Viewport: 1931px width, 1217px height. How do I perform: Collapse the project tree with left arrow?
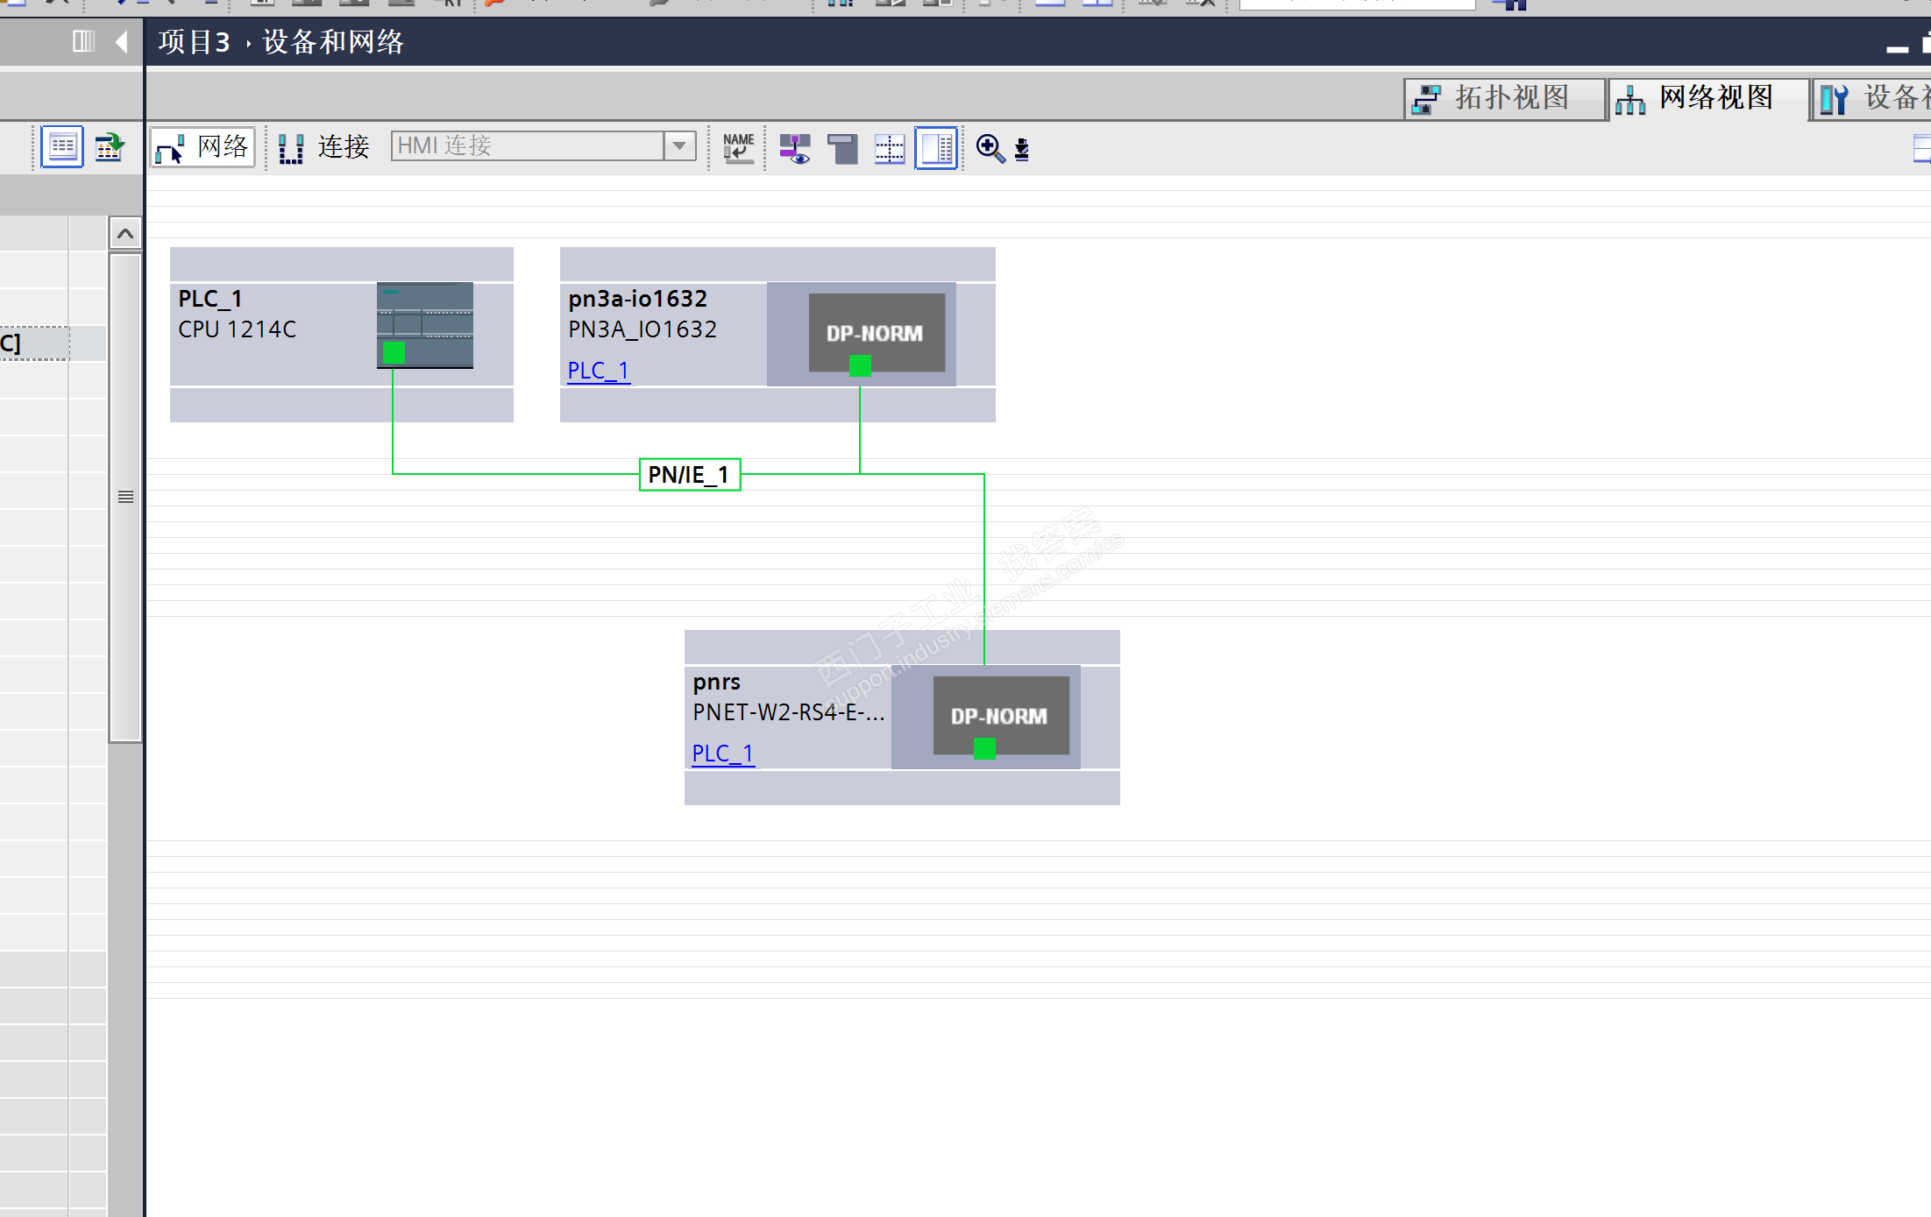pyautogui.click(x=122, y=41)
